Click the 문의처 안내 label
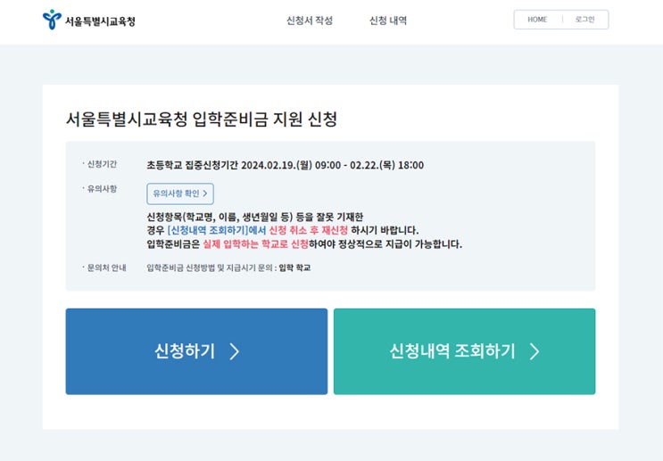Screen dimensions: 663x461 point(106,268)
